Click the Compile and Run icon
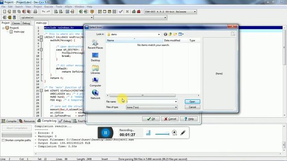 [109, 12]
